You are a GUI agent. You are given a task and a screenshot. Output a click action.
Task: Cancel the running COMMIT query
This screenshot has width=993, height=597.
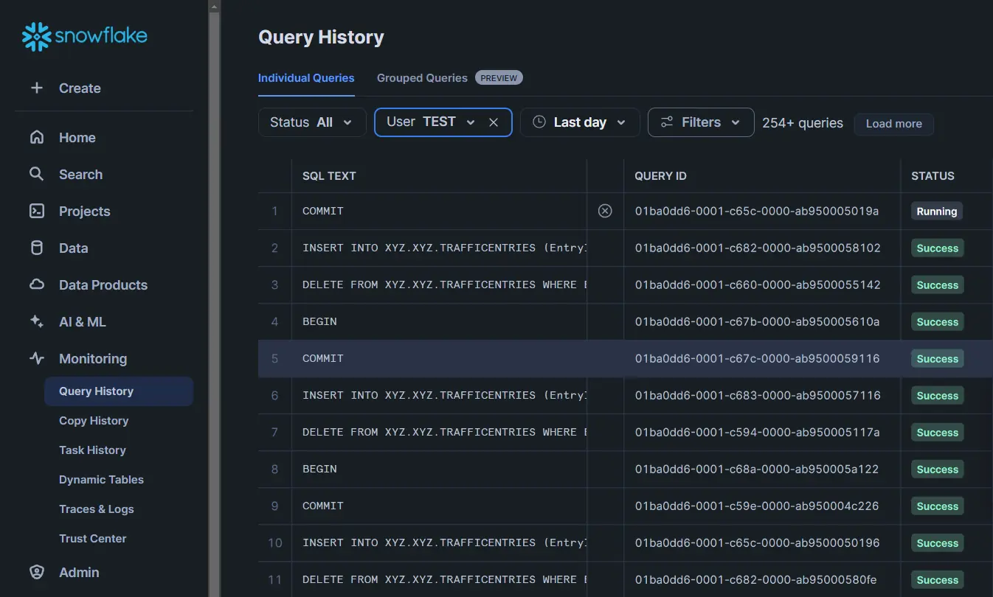click(605, 211)
